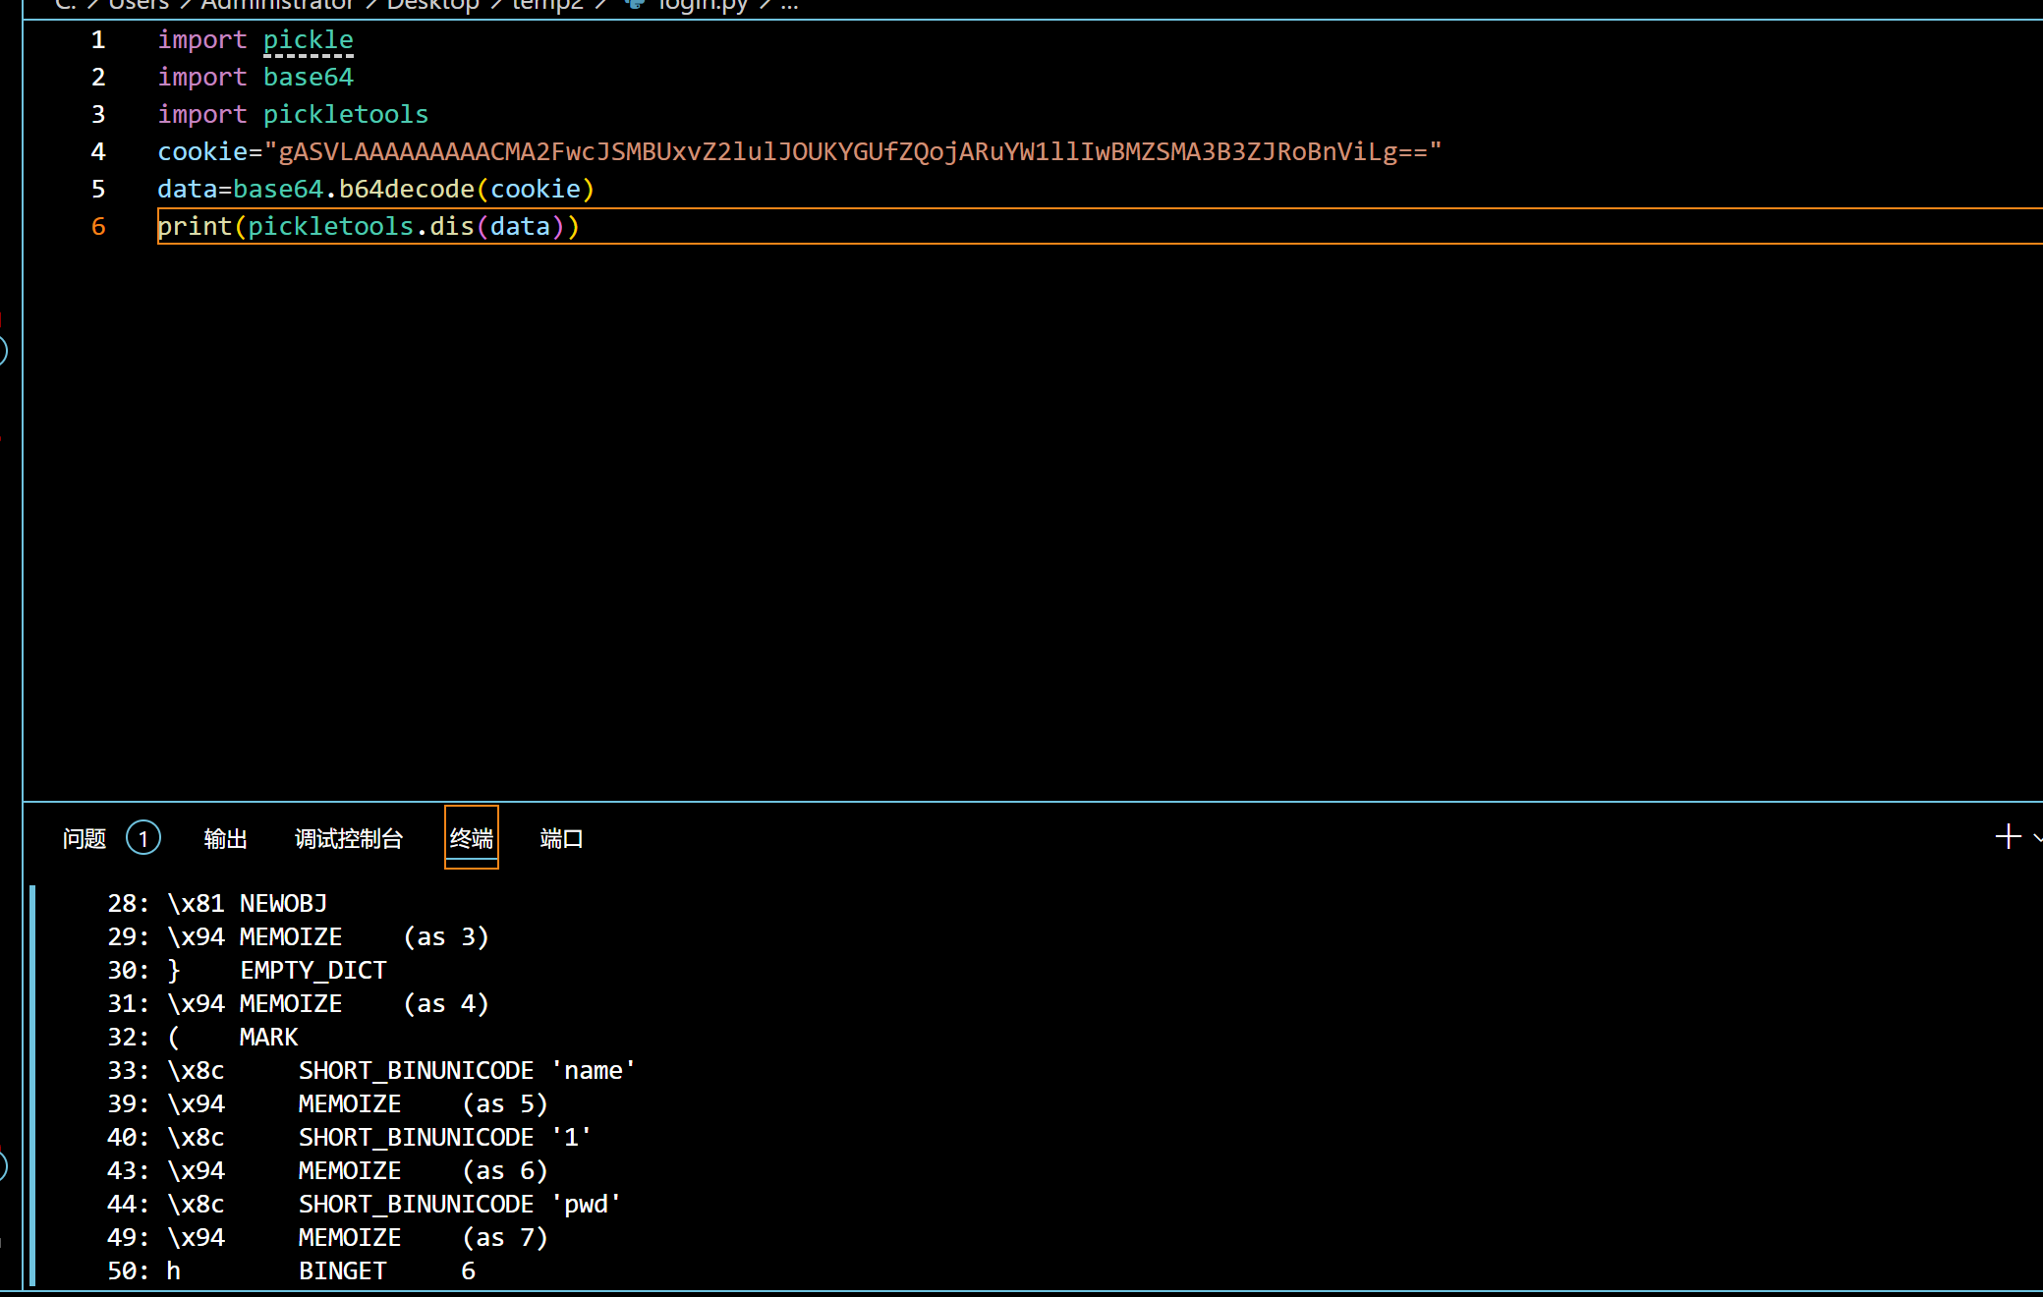2043x1297 pixels.
Task: Click line number 6 in gutter
Action: coord(98,227)
